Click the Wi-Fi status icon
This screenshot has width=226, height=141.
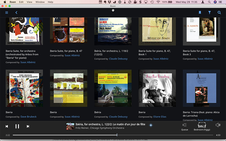coord(158,2)
